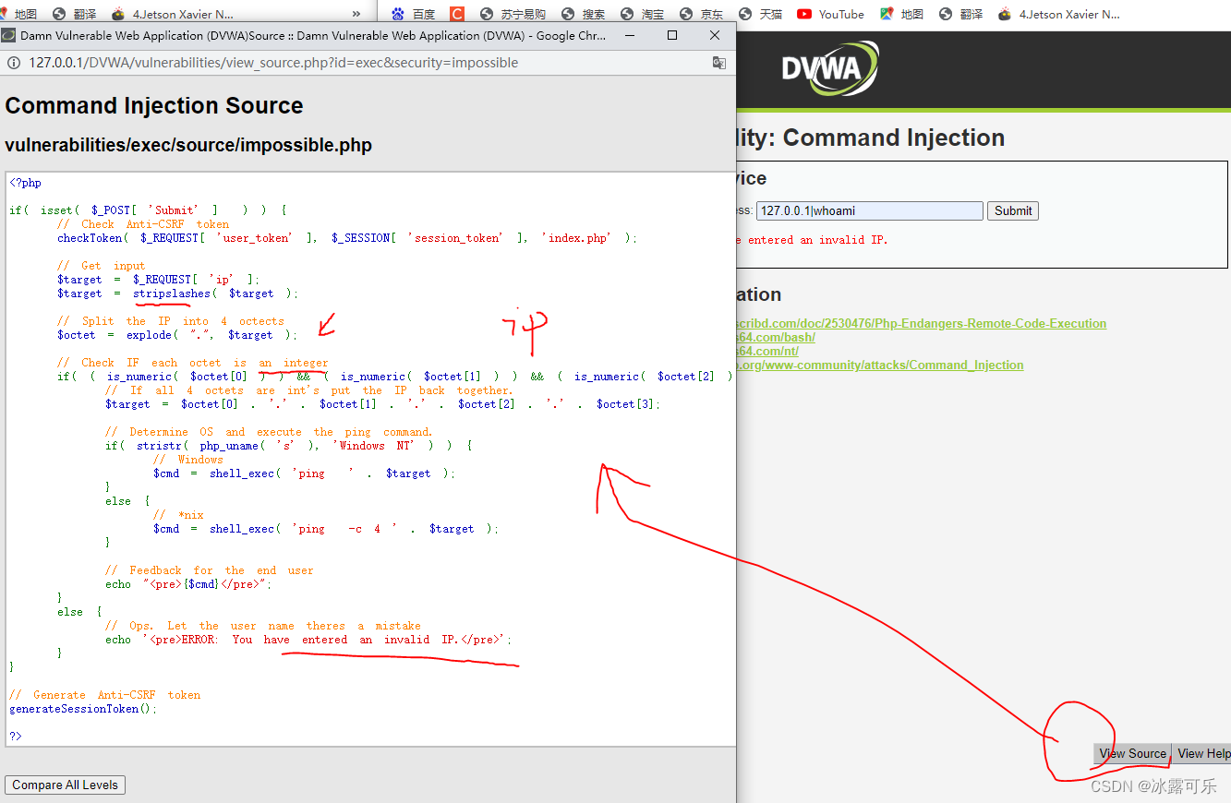Click the 'echo "<pre>{$cmd}</pre>";' line
The width and height of the screenshot is (1231, 803).
click(x=188, y=584)
